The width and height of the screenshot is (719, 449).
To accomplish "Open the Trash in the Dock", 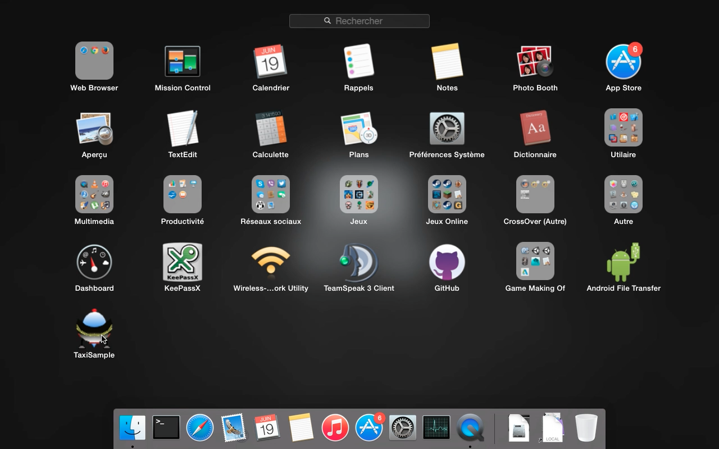I will point(586,428).
